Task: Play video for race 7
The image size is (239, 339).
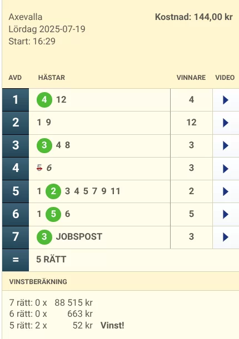Action: (x=226, y=237)
